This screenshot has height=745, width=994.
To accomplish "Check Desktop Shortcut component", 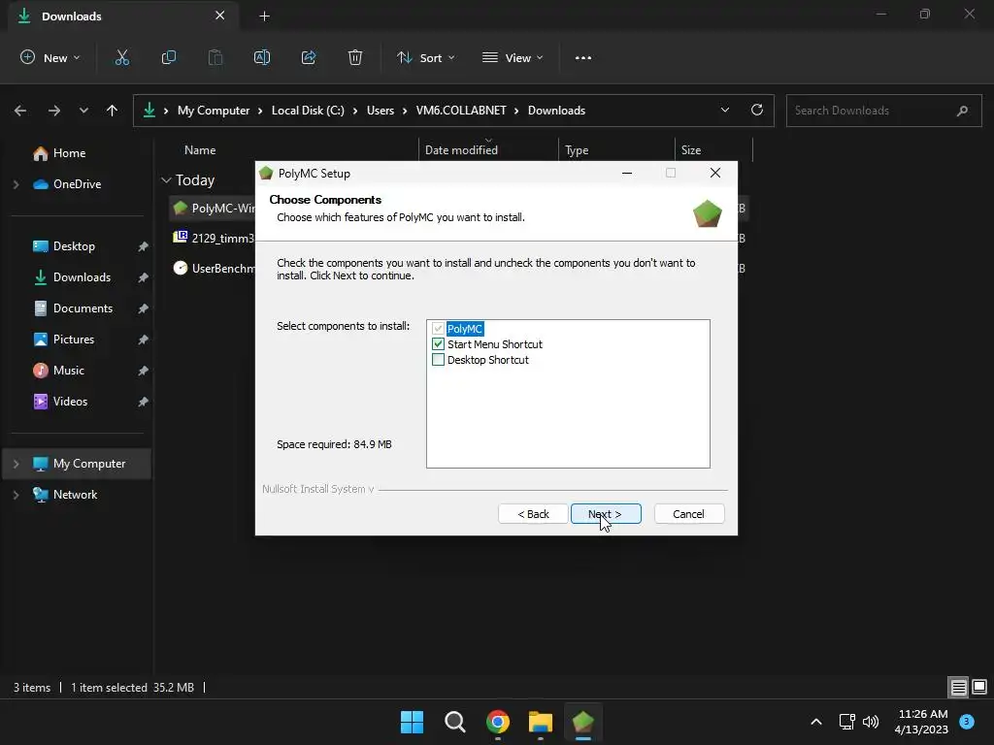I will 438,360.
